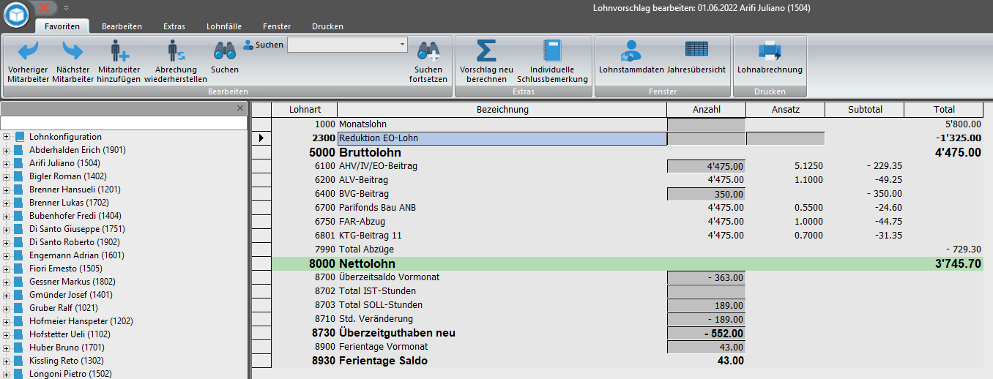This screenshot has height=379, width=993.
Task: Click Ferientage Vormonat 43.00 field
Action: click(706, 347)
